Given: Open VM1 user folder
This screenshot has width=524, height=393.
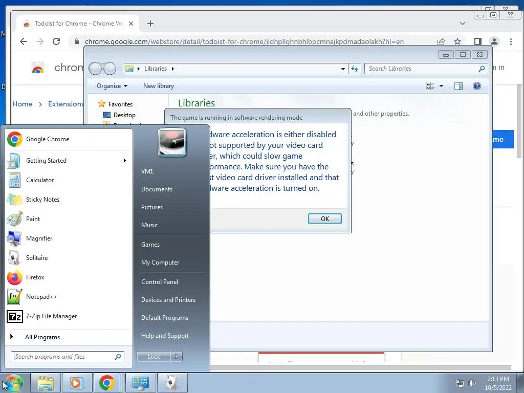Looking at the screenshot, I should point(147,171).
